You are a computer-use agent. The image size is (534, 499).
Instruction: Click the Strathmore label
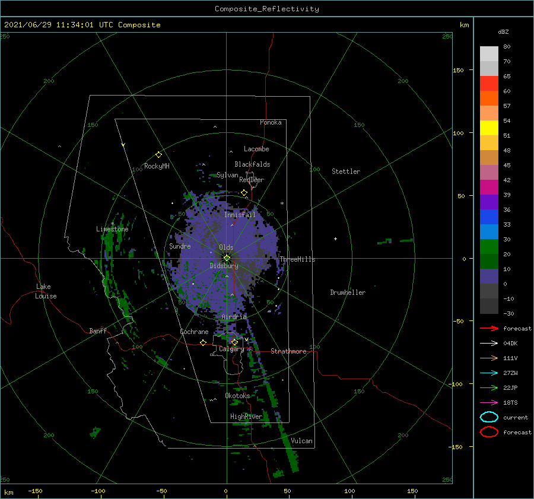pos(288,351)
